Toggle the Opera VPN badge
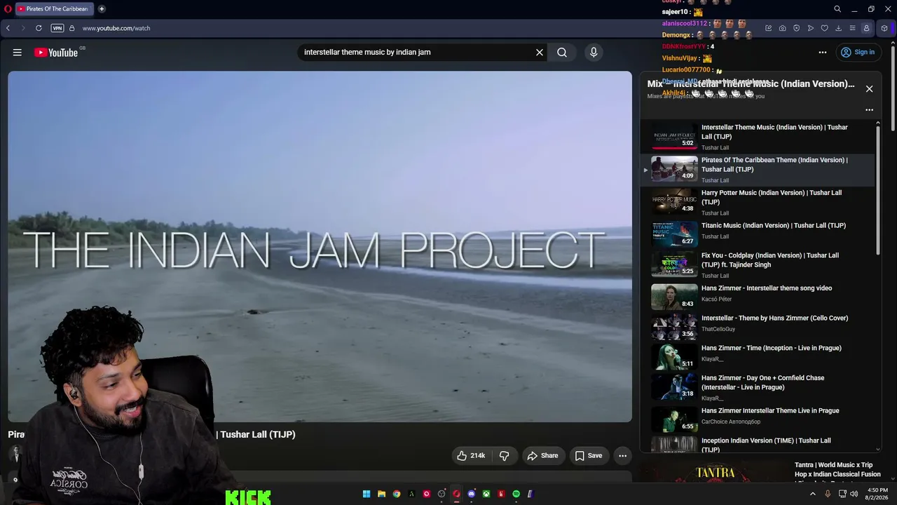This screenshot has width=897, height=505. [57, 28]
